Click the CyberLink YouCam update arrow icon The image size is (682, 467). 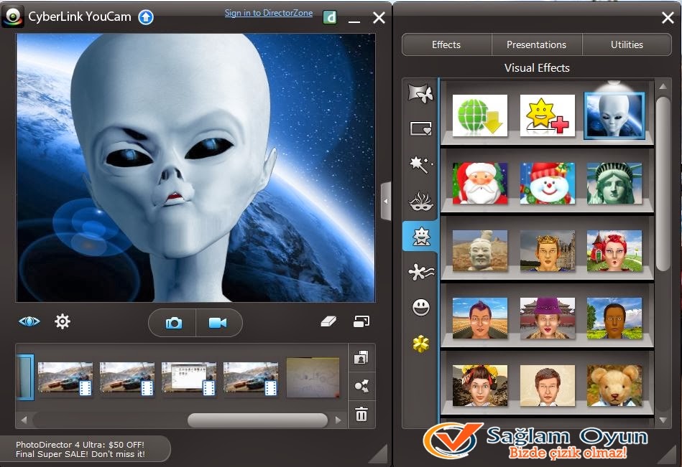[146, 17]
